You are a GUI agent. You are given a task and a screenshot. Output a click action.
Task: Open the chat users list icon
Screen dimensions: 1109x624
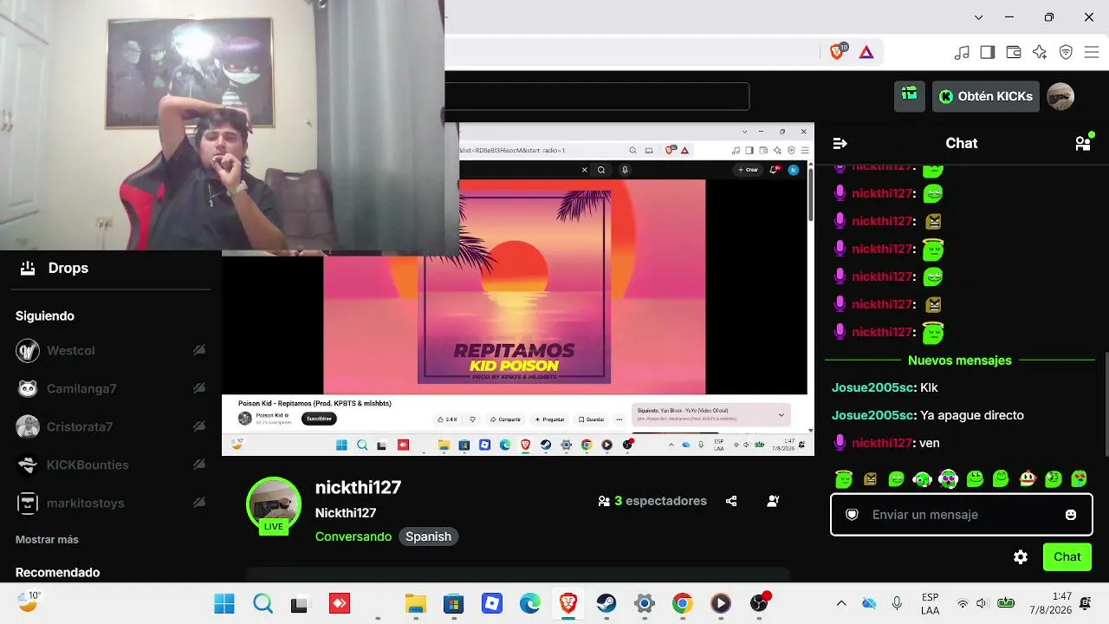point(1083,143)
